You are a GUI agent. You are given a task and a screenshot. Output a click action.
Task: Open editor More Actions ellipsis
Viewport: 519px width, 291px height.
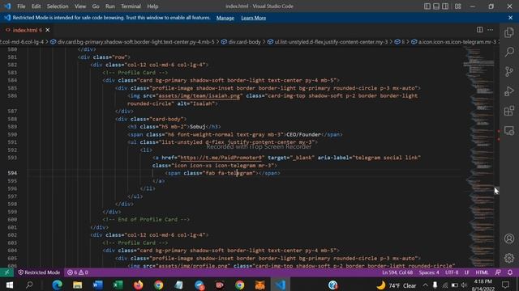point(490,30)
